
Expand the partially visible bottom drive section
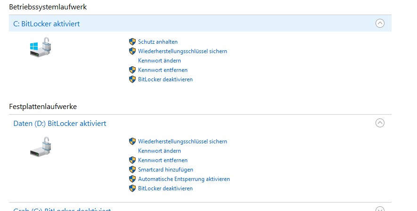pyautogui.click(x=380, y=209)
